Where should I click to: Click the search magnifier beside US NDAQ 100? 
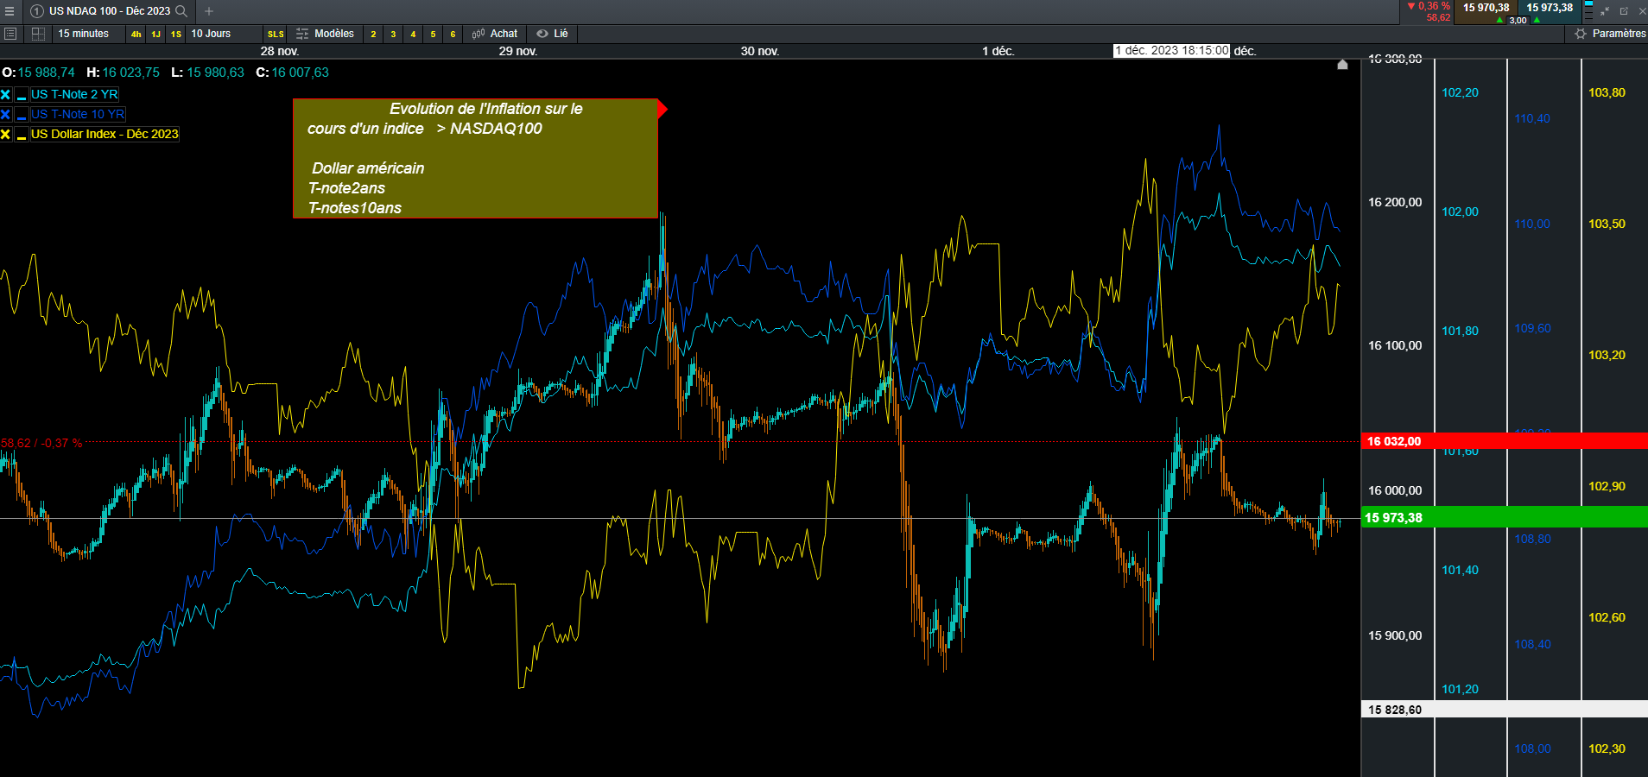coord(181,11)
